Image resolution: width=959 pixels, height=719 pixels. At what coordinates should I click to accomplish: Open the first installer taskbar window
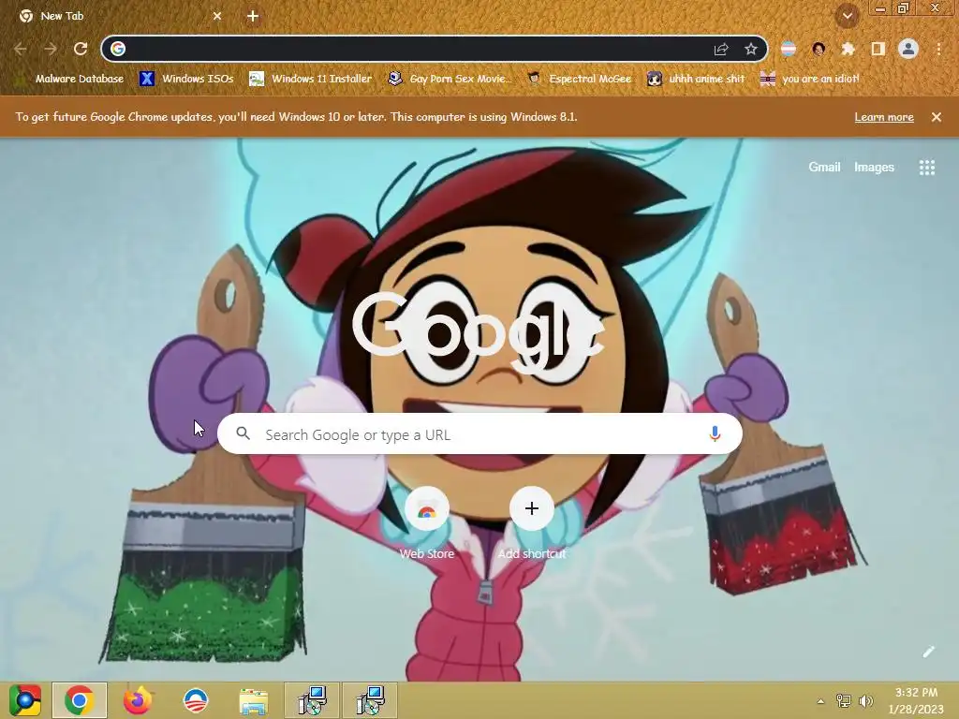312,700
